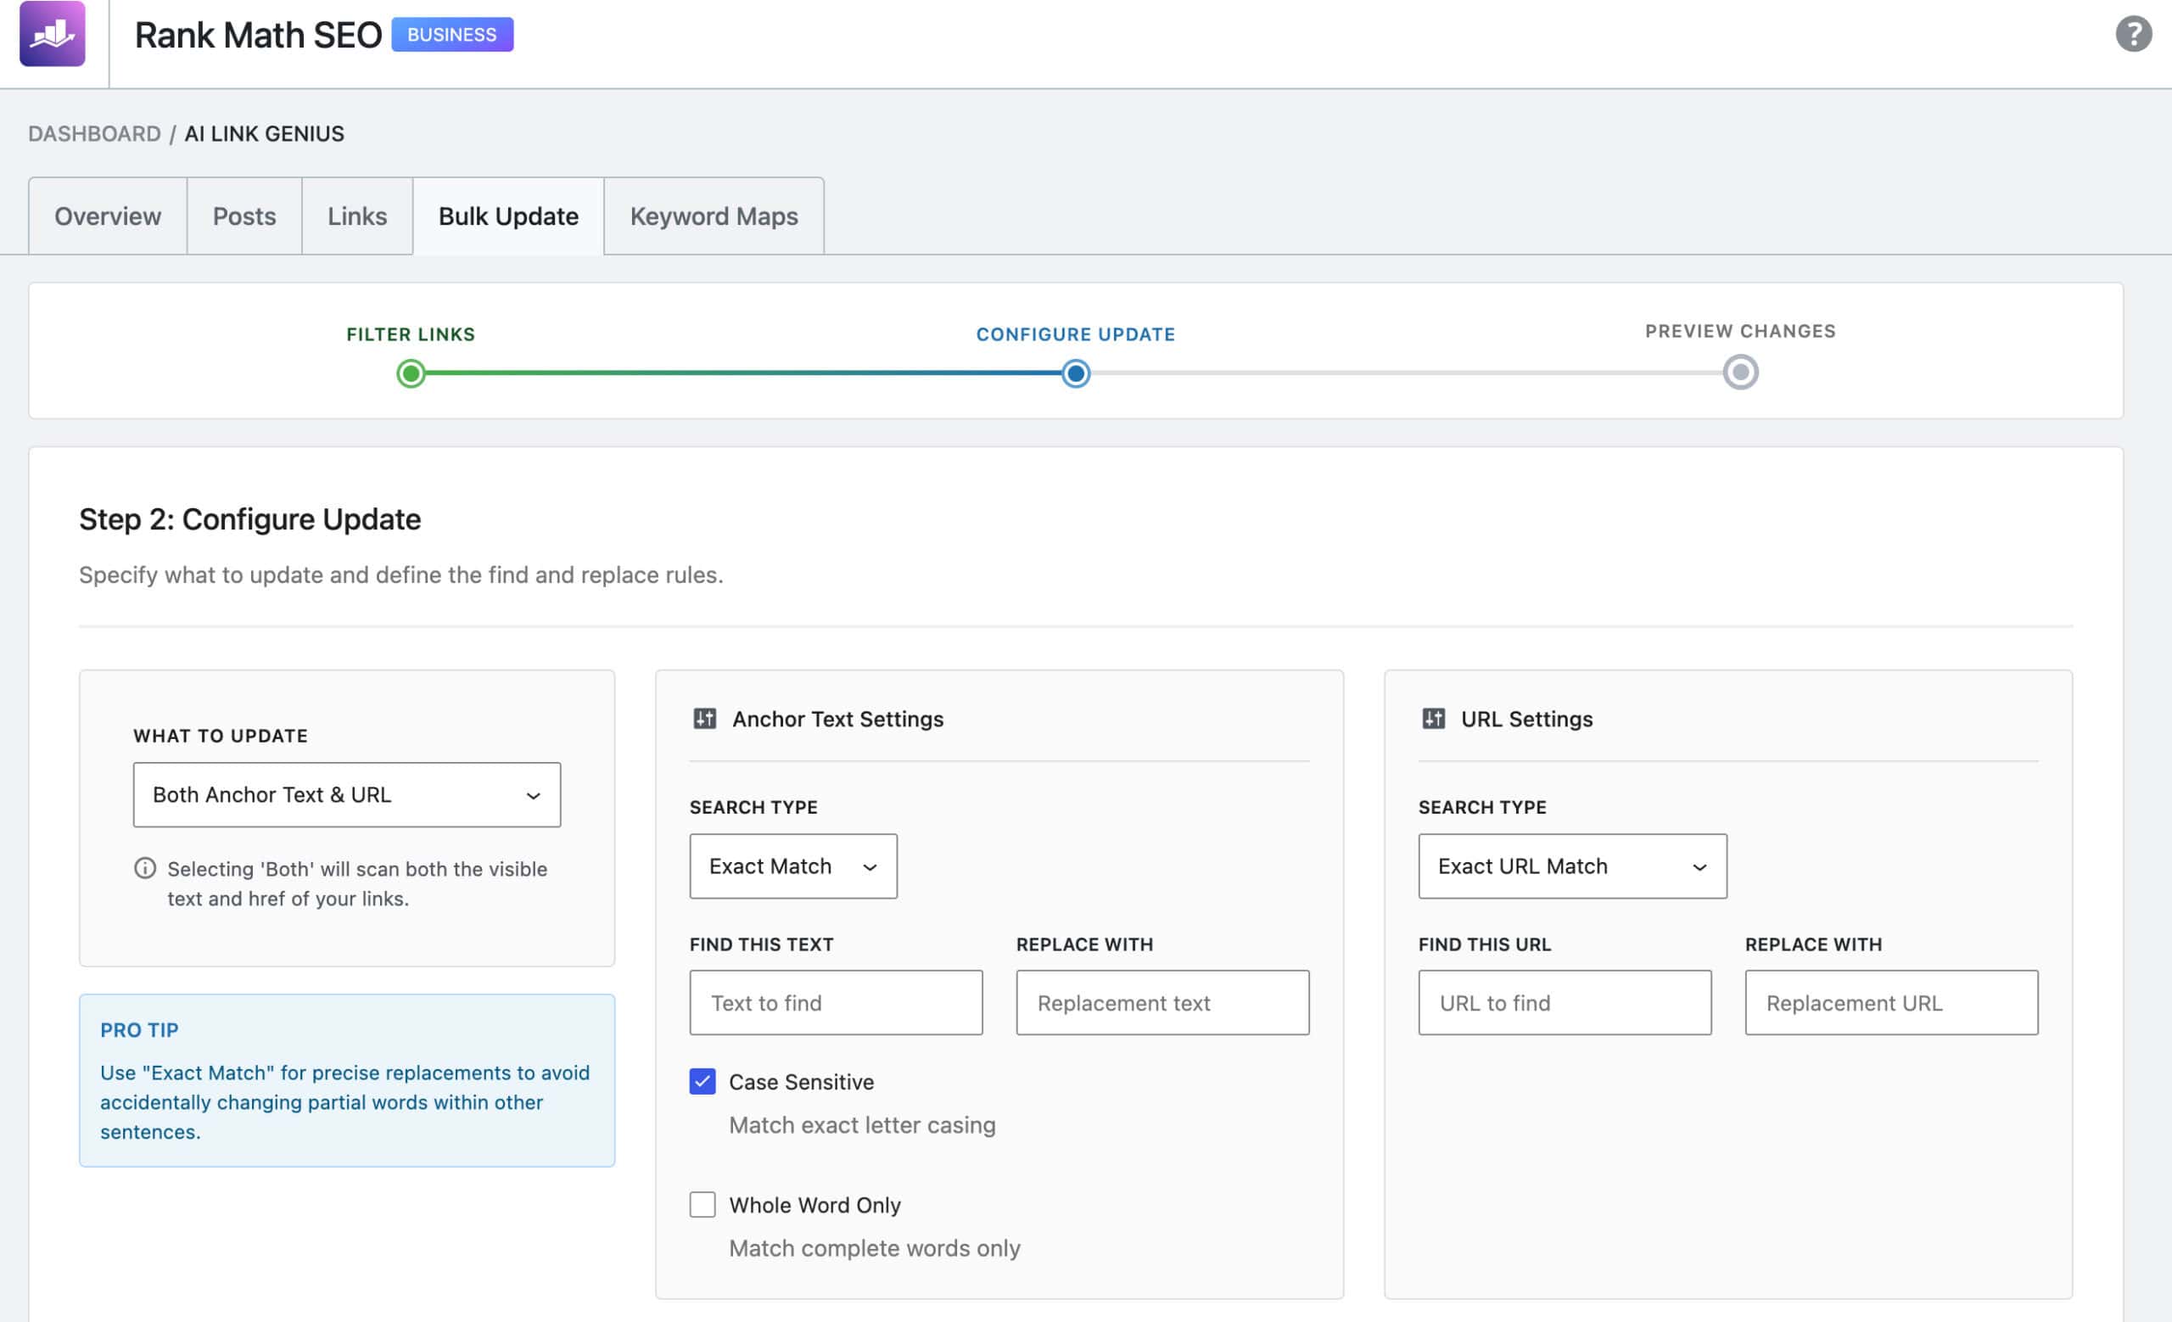Focus the Text to find input field

pyautogui.click(x=836, y=1003)
